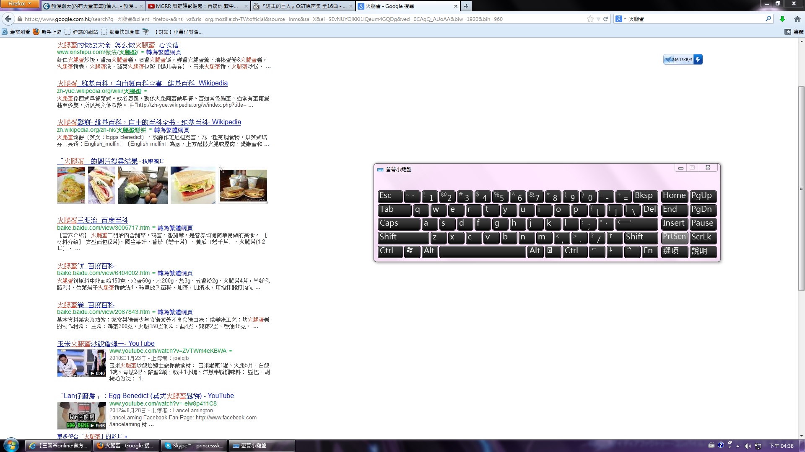Toggle right Alt on on-screen keyboard

tap(535, 251)
